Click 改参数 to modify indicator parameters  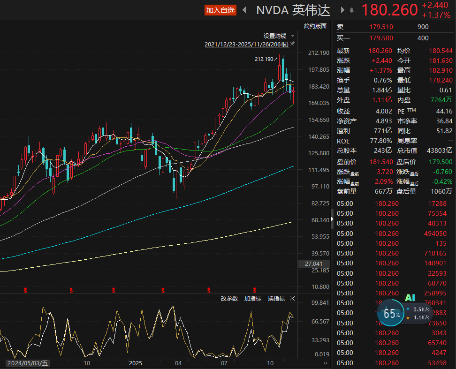pyautogui.click(x=229, y=299)
